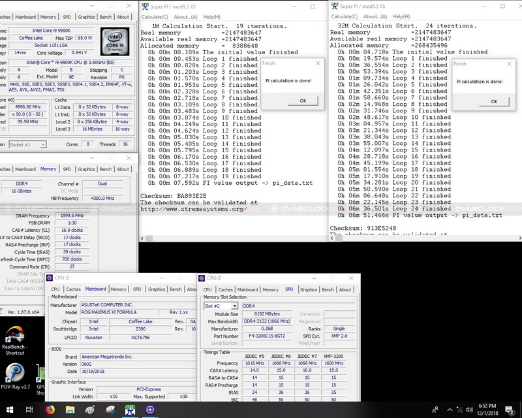Image resolution: width=522 pixels, height=418 pixels.
Task: Click the 'XMP 2.0' SPD Ext. value
Action: click(x=339, y=336)
